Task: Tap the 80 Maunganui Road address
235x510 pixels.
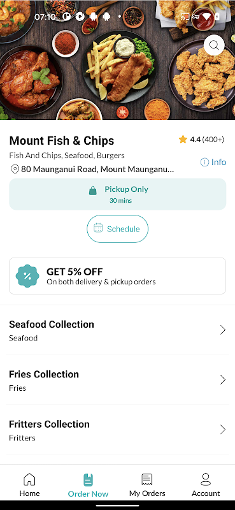Action: [x=97, y=170]
